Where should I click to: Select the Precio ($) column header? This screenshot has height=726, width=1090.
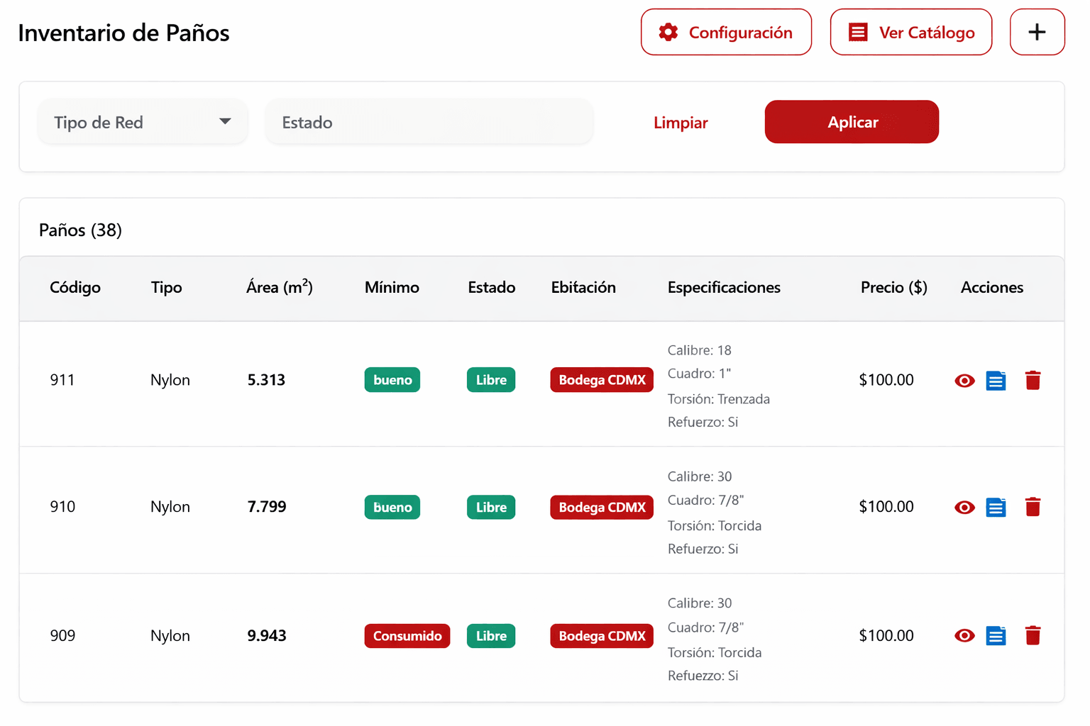[x=893, y=288]
